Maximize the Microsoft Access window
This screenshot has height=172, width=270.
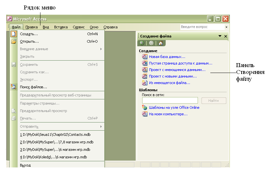[218, 19]
